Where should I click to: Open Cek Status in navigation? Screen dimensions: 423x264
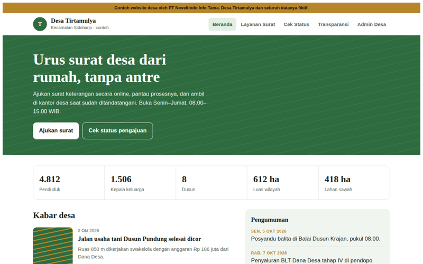296,24
